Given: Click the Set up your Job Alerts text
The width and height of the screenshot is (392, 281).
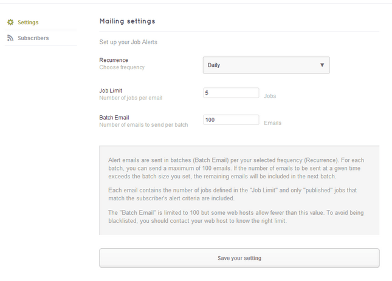Looking at the screenshot, I should click(x=128, y=42).
